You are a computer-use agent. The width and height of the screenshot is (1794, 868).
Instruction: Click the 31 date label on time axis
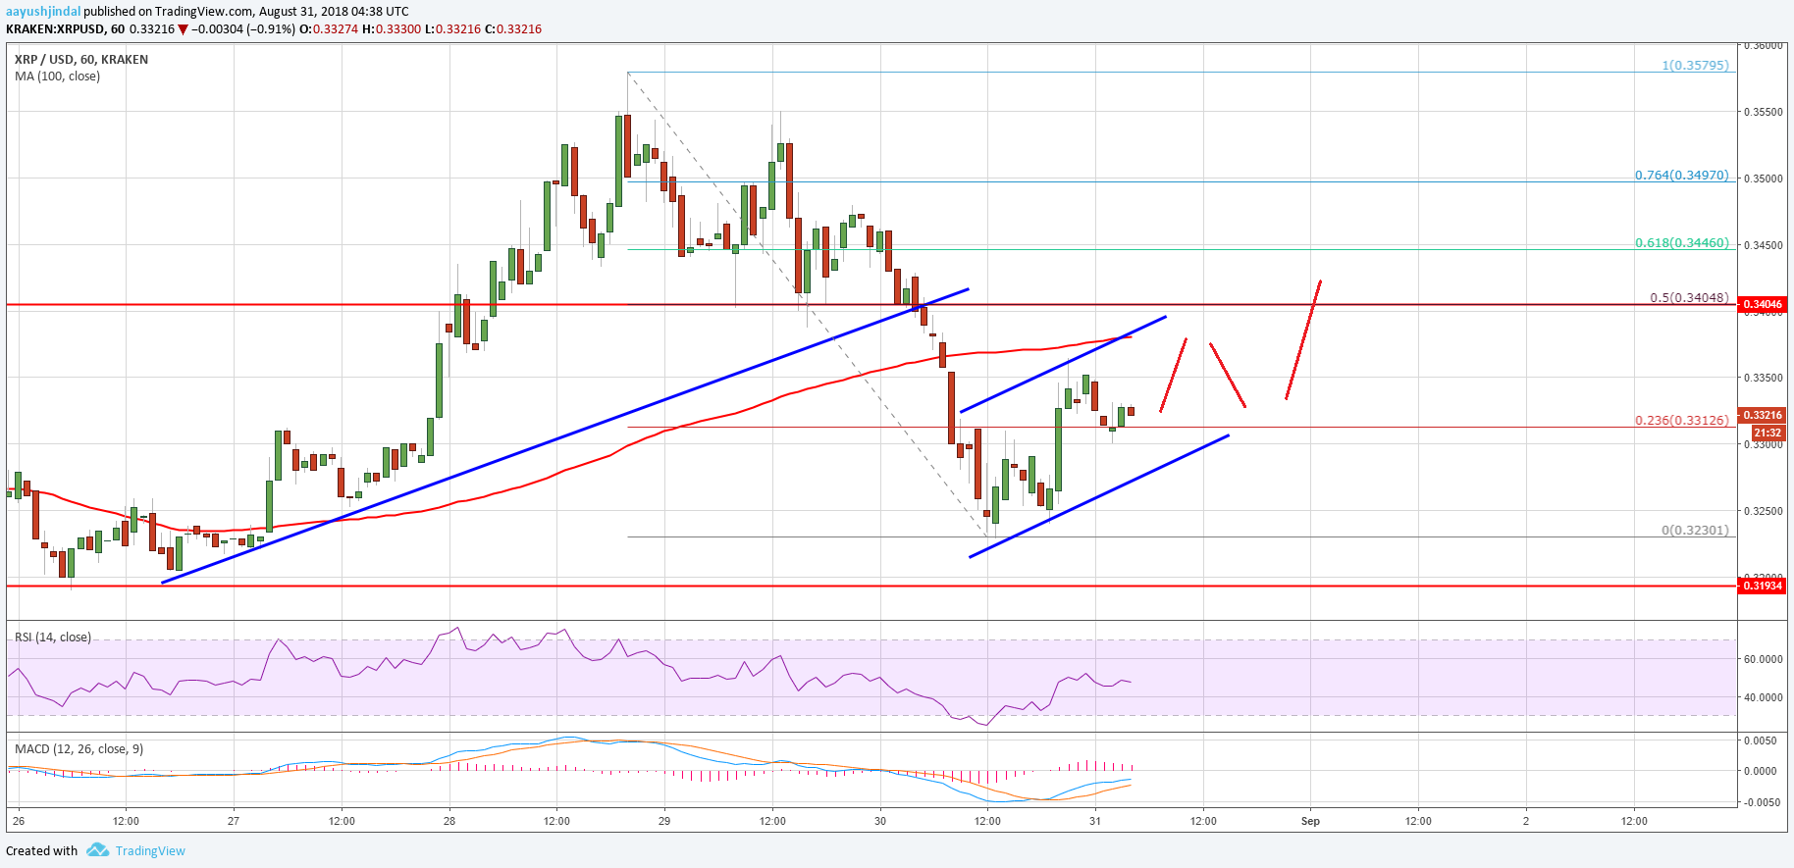(1095, 822)
